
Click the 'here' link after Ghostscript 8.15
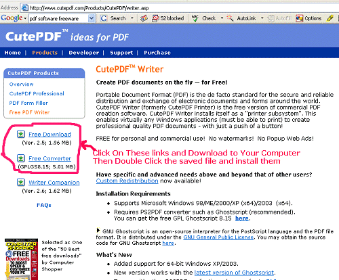[242, 218]
